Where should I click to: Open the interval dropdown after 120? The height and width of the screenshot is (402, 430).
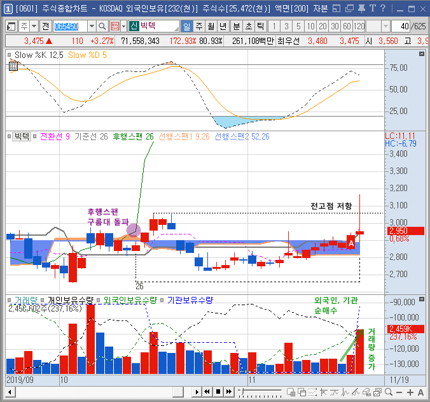(385, 27)
